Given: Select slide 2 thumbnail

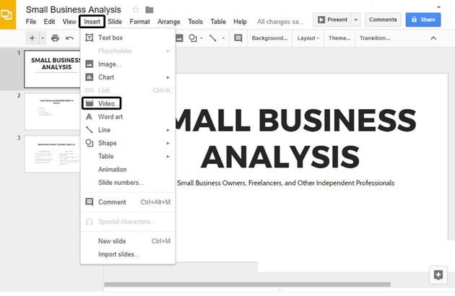Looking at the screenshot, I should pos(52,111).
